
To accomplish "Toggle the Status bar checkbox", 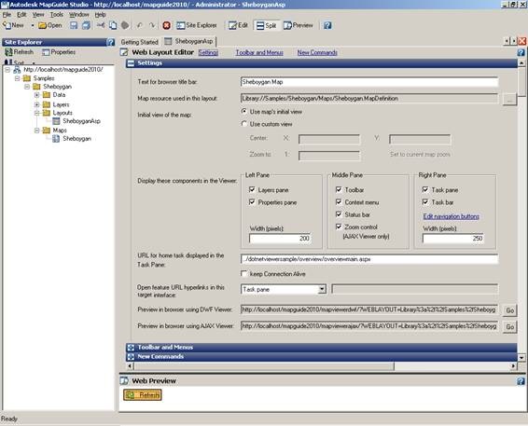I will [339, 214].
